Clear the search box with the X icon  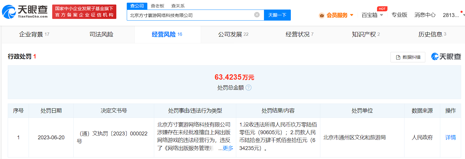click(257, 15)
